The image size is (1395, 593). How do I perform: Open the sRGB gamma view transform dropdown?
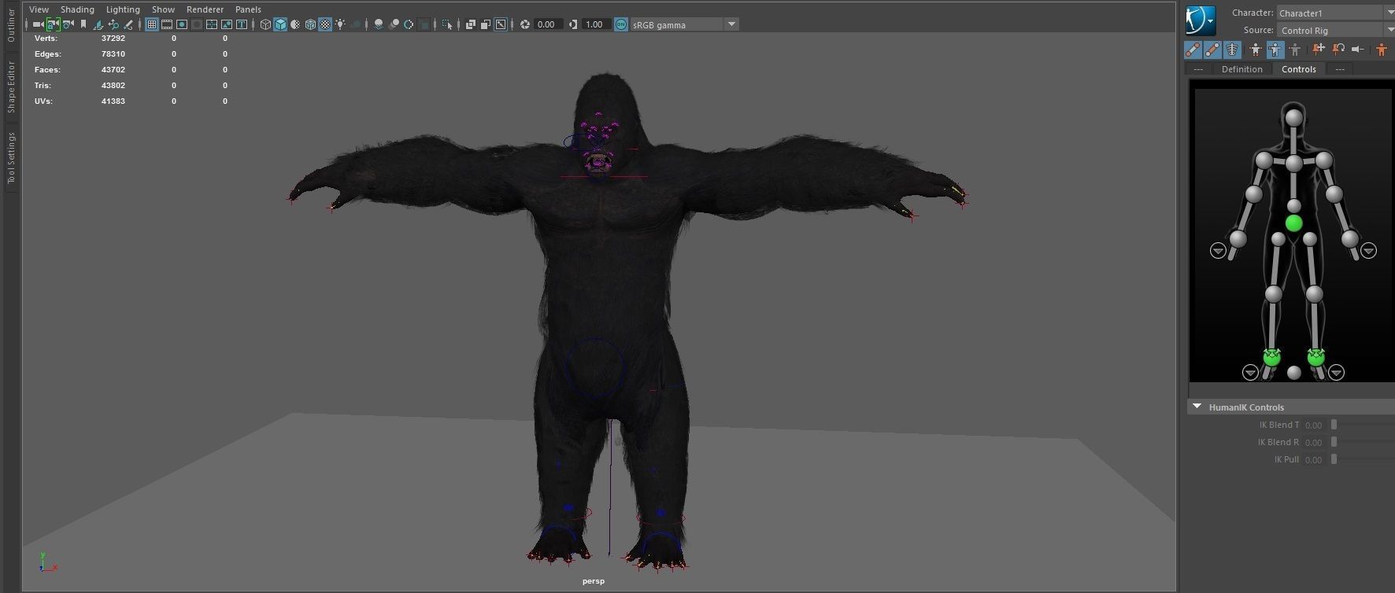(x=685, y=24)
